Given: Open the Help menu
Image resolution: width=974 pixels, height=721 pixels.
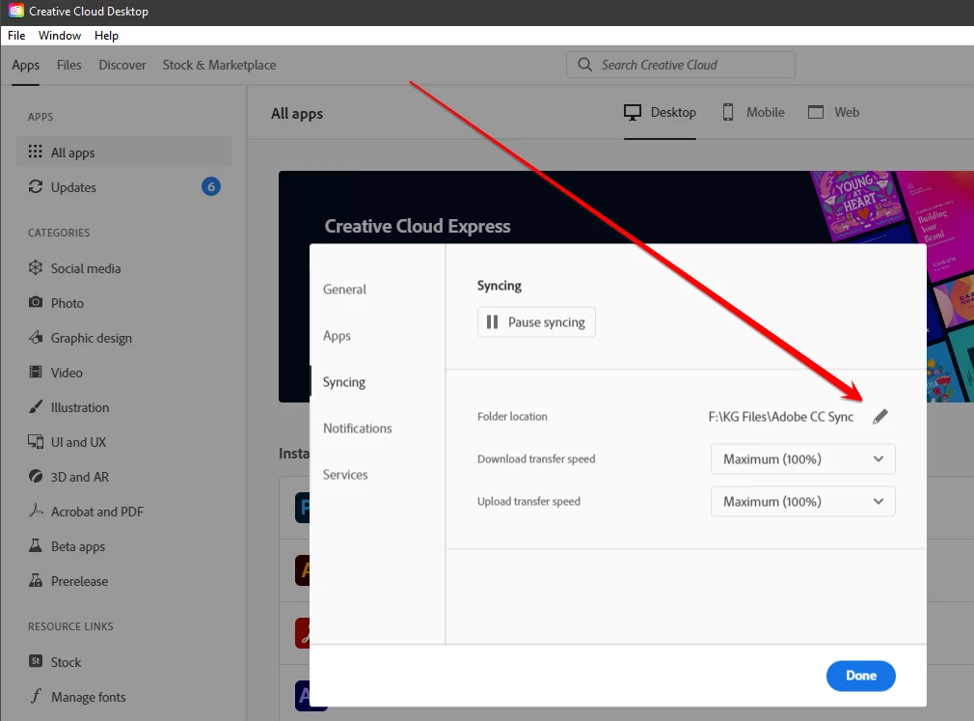Looking at the screenshot, I should (106, 36).
